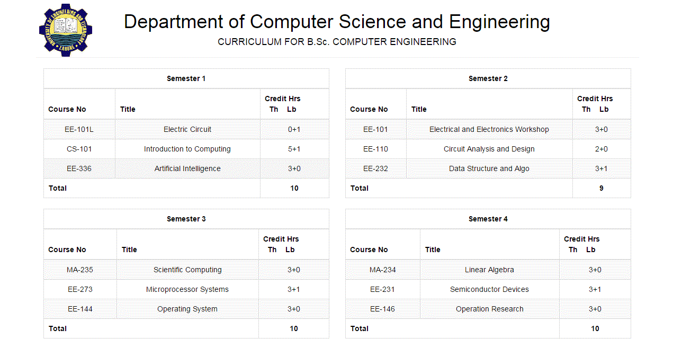Click the Department of Computer Science heading
This screenshot has height=347, width=673.
click(337, 22)
